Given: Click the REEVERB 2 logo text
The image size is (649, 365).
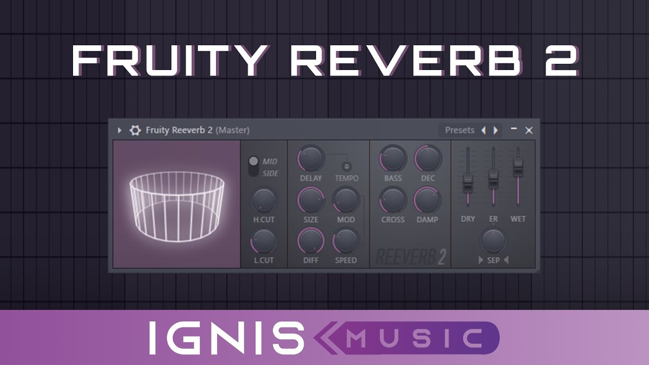Looking at the screenshot, I should 411,257.
